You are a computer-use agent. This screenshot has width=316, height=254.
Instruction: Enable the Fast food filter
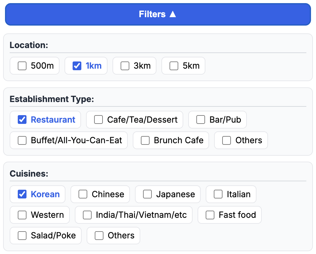coord(210,215)
